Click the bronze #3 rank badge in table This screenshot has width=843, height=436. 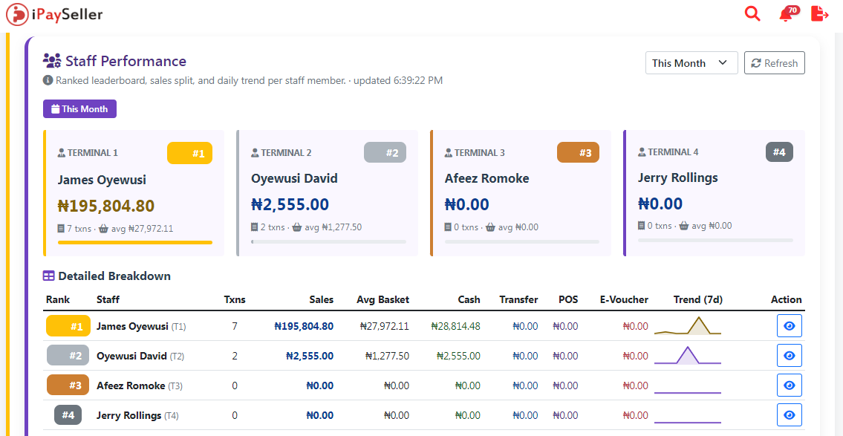point(68,385)
